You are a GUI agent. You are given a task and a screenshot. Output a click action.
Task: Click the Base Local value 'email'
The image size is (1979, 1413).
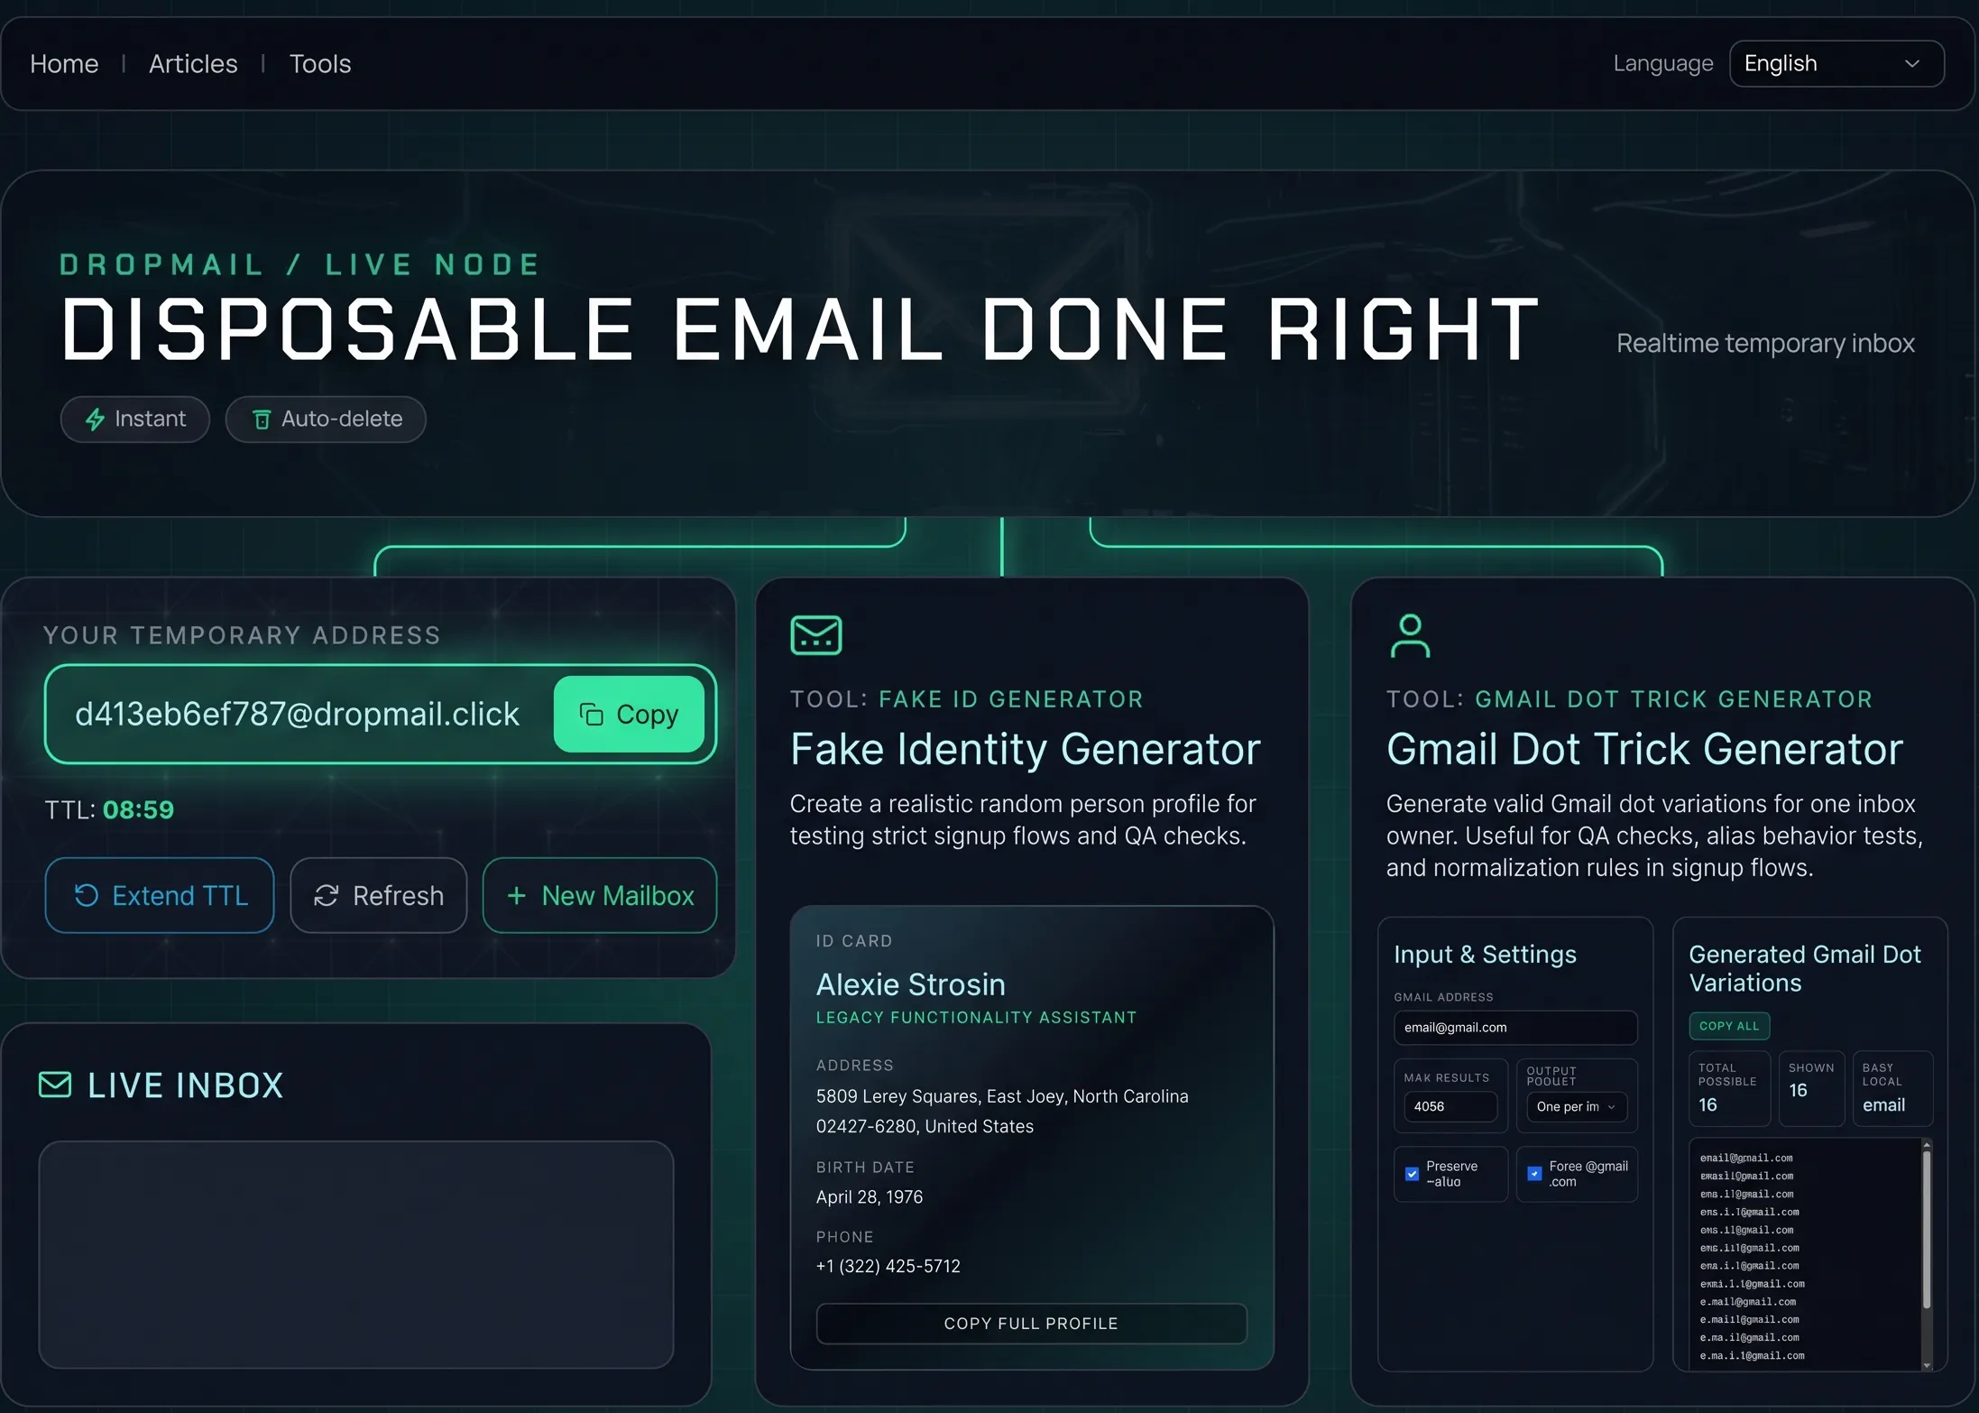(x=1883, y=1104)
